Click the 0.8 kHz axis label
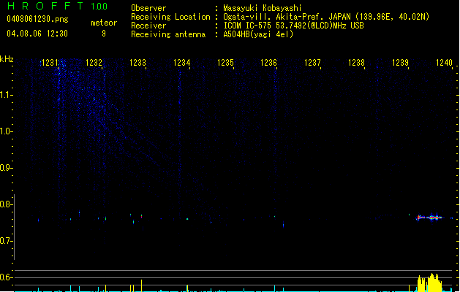Screen dimensions: 460x292 [6, 204]
